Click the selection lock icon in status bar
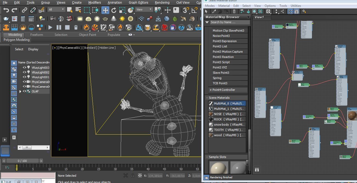 click(x=133, y=175)
